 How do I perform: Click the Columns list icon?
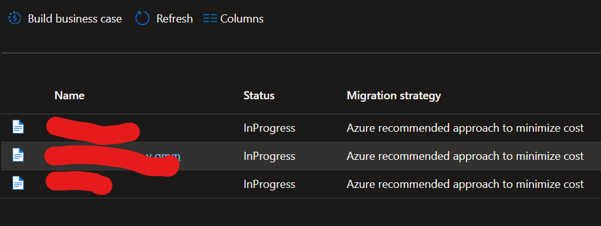(x=210, y=18)
